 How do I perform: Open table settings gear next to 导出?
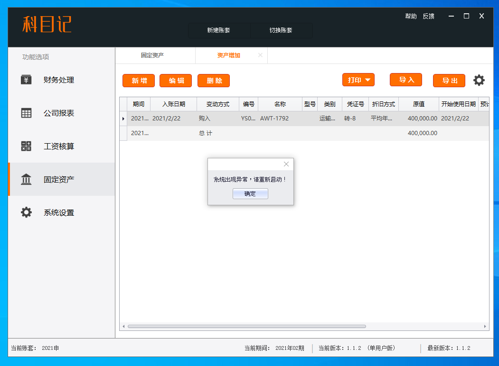coord(479,81)
